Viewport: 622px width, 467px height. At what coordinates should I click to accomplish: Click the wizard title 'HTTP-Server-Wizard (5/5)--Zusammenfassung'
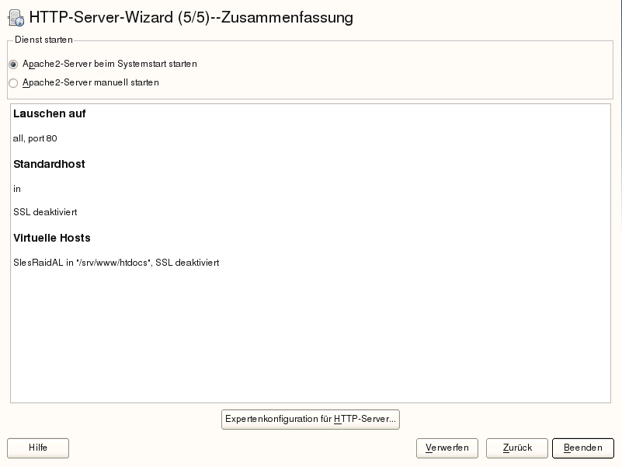point(191,17)
